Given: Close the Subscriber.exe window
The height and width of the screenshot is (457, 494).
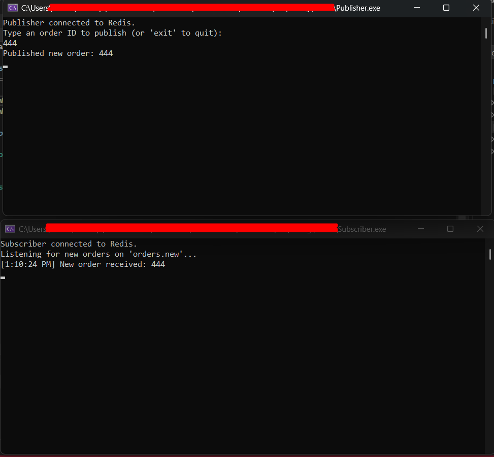Looking at the screenshot, I should pyautogui.click(x=480, y=229).
